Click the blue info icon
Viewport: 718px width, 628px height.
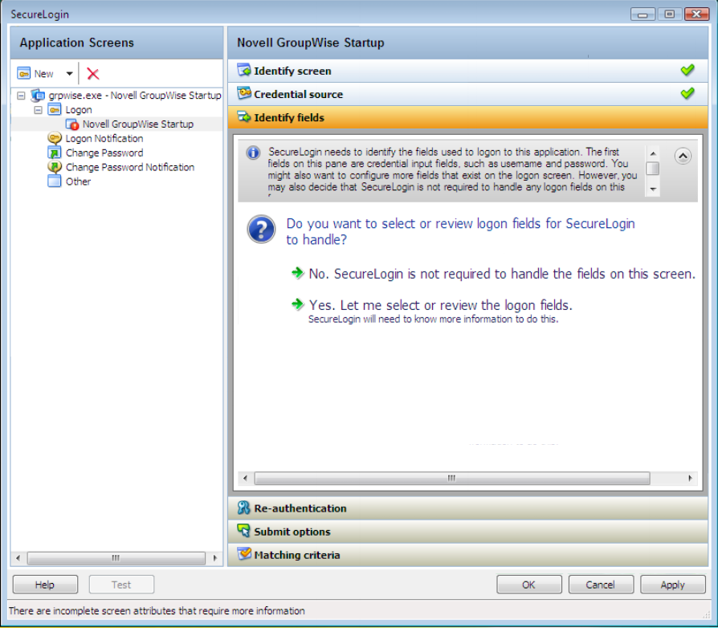pyautogui.click(x=253, y=153)
